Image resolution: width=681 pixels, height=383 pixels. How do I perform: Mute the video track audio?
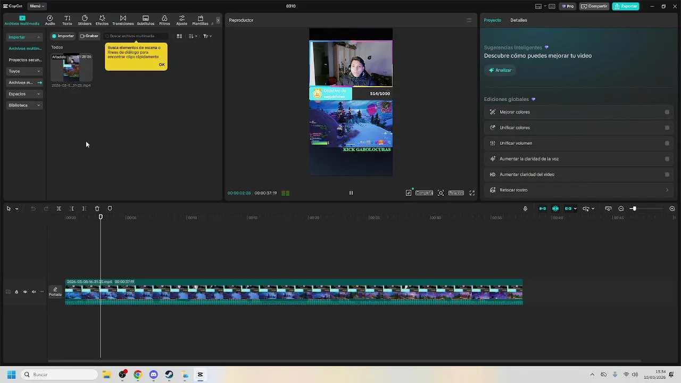(x=34, y=292)
